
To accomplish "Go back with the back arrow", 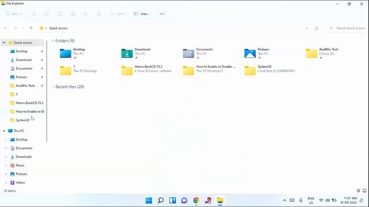I will (6, 28).
